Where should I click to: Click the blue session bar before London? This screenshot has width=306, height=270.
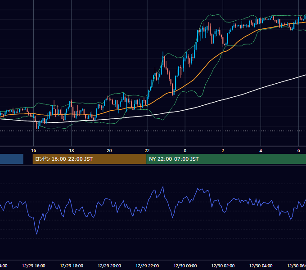[12, 159]
